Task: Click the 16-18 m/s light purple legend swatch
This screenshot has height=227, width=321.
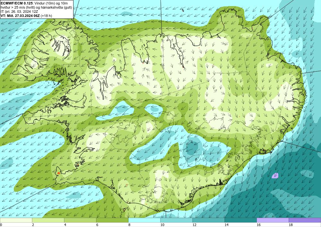Action: pos(273,220)
